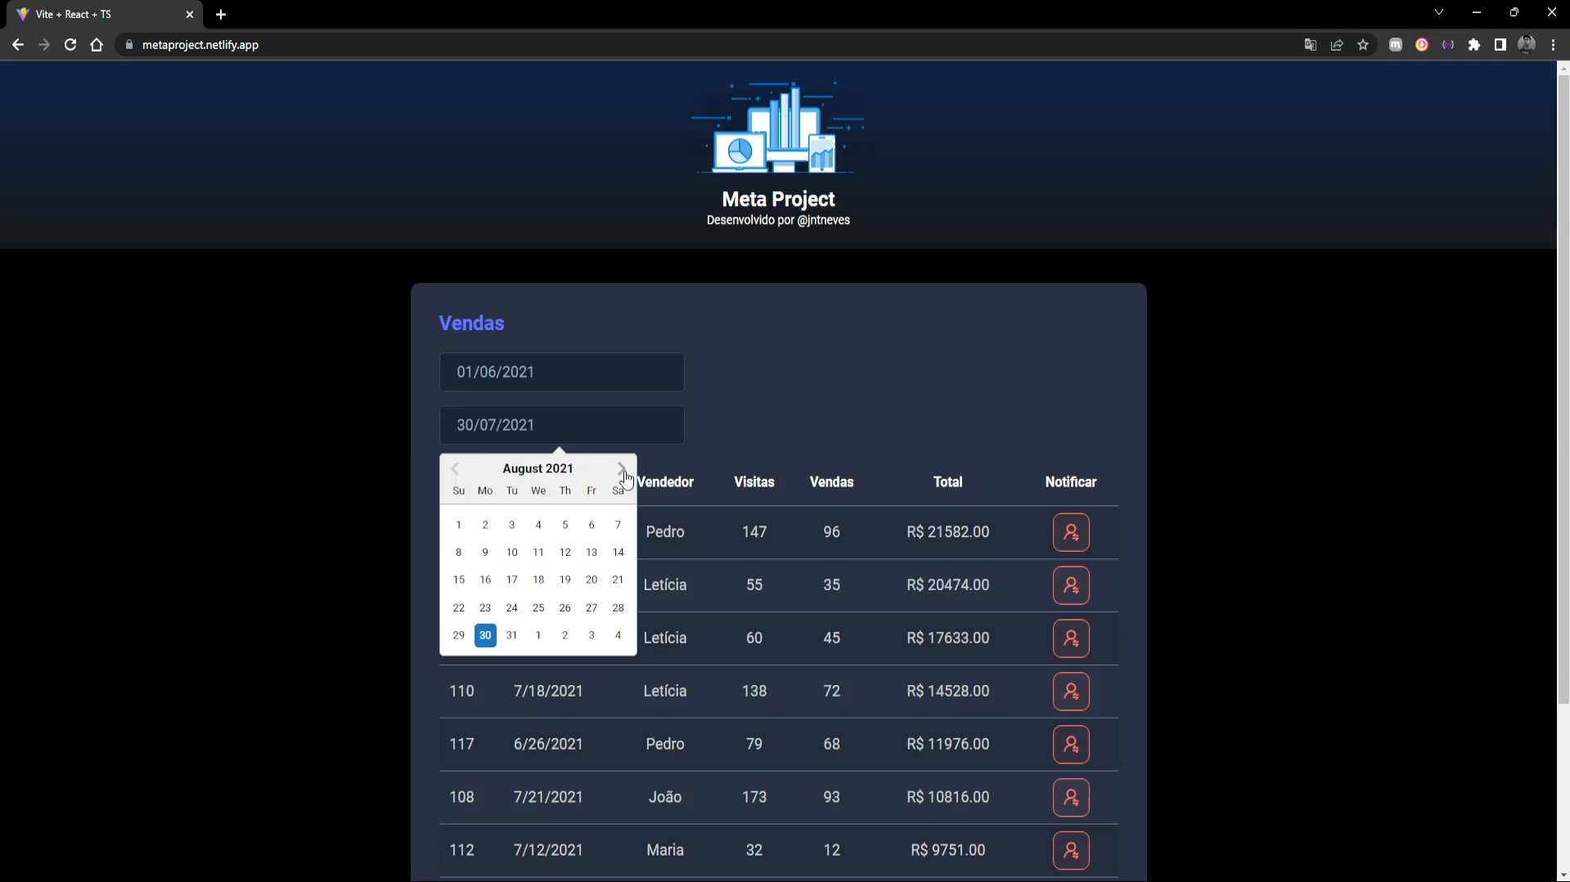Click the Mastodon extension icon

pos(1395,45)
